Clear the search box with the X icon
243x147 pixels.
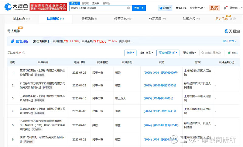click(128, 8)
